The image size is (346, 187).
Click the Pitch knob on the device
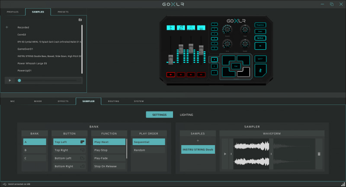245,29
